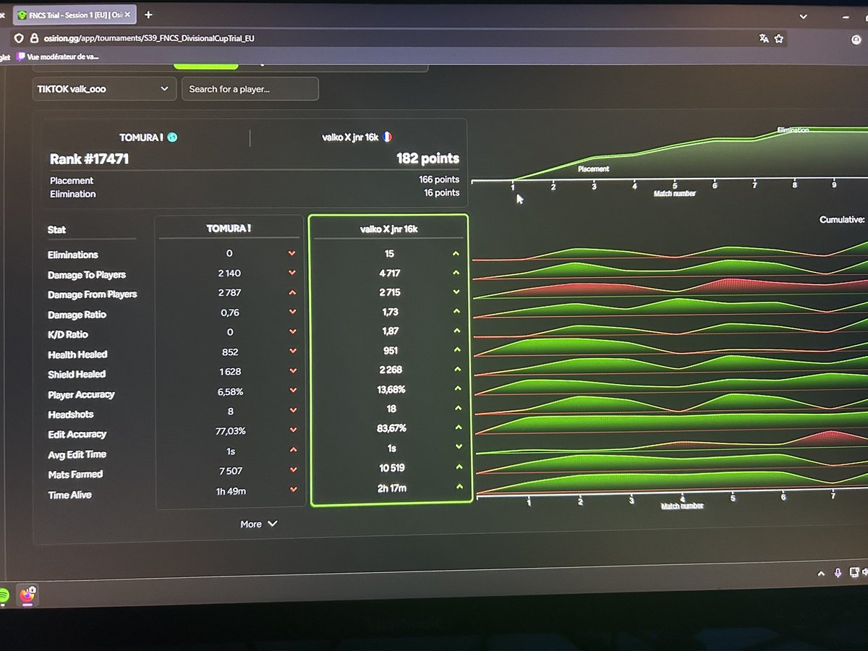Click the Placement area label on the chart
Viewport: 868px width, 651px height.
click(x=593, y=169)
